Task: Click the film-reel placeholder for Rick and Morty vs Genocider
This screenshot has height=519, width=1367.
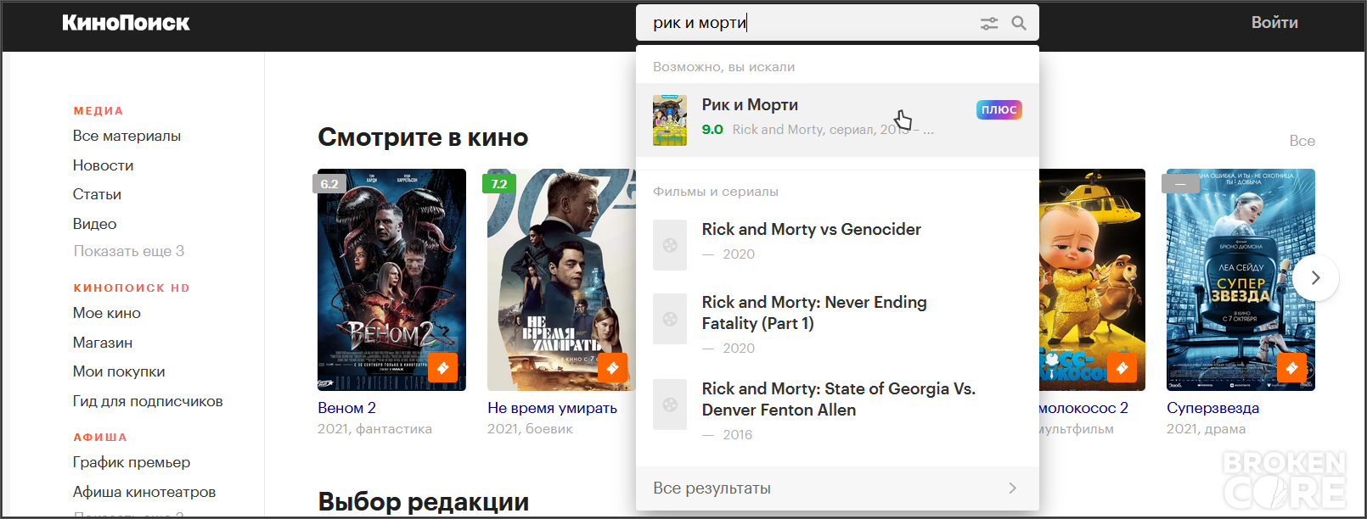Action: [x=670, y=245]
